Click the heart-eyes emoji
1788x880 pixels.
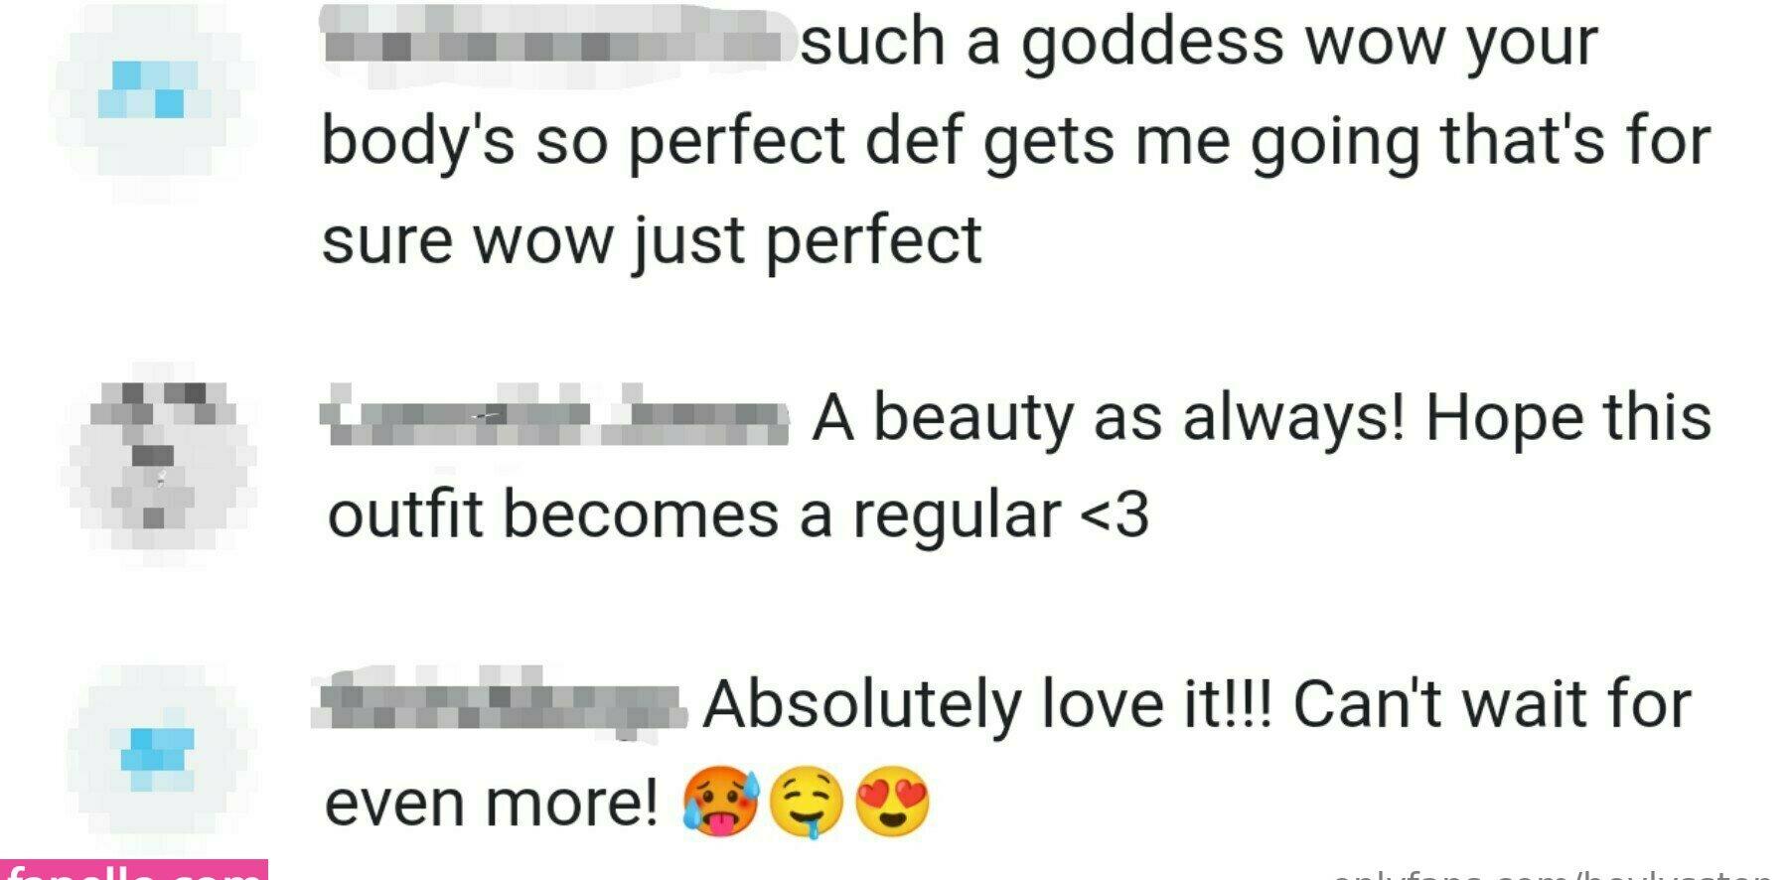click(892, 801)
